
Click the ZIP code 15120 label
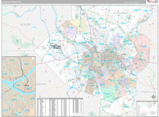click(x=114, y=71)
